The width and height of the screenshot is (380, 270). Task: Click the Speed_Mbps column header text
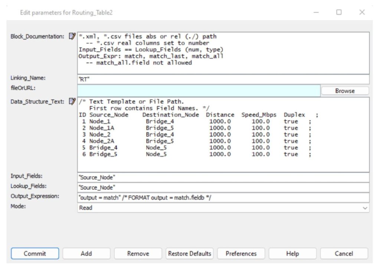[259, 115]
